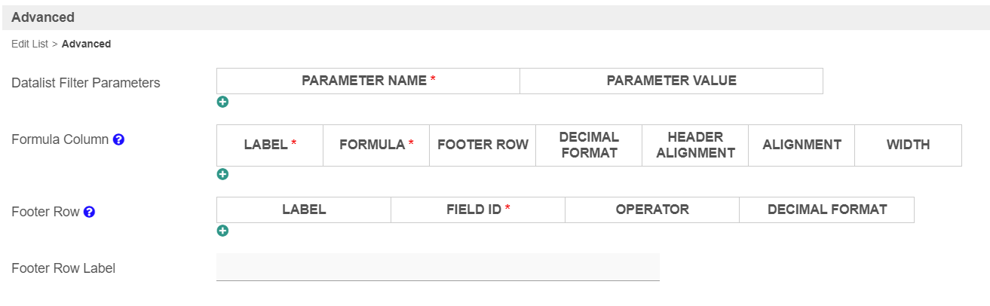Open help for Formula Column
Image resolution: width=990 pixels, height=306 pixels.
point(118,139)
